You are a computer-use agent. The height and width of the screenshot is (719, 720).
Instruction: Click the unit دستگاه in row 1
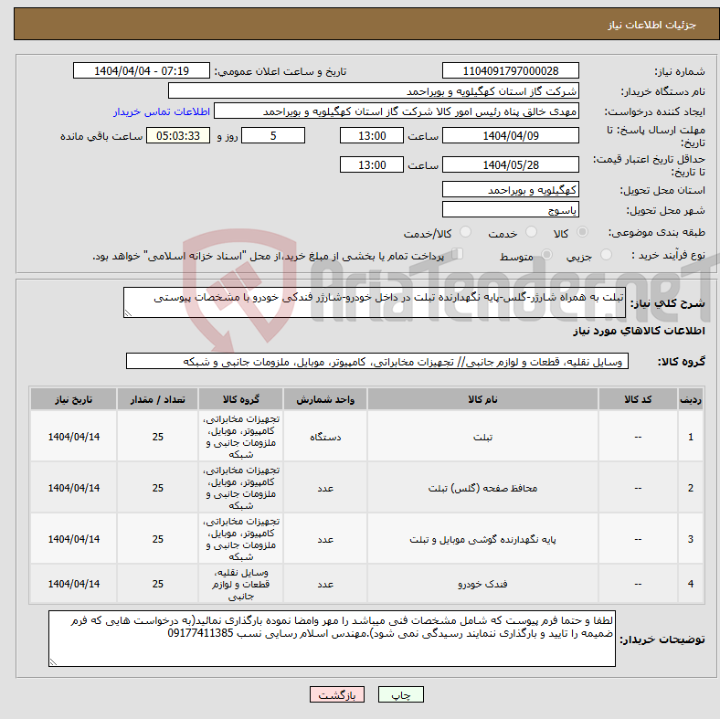[x=325, y=437]
